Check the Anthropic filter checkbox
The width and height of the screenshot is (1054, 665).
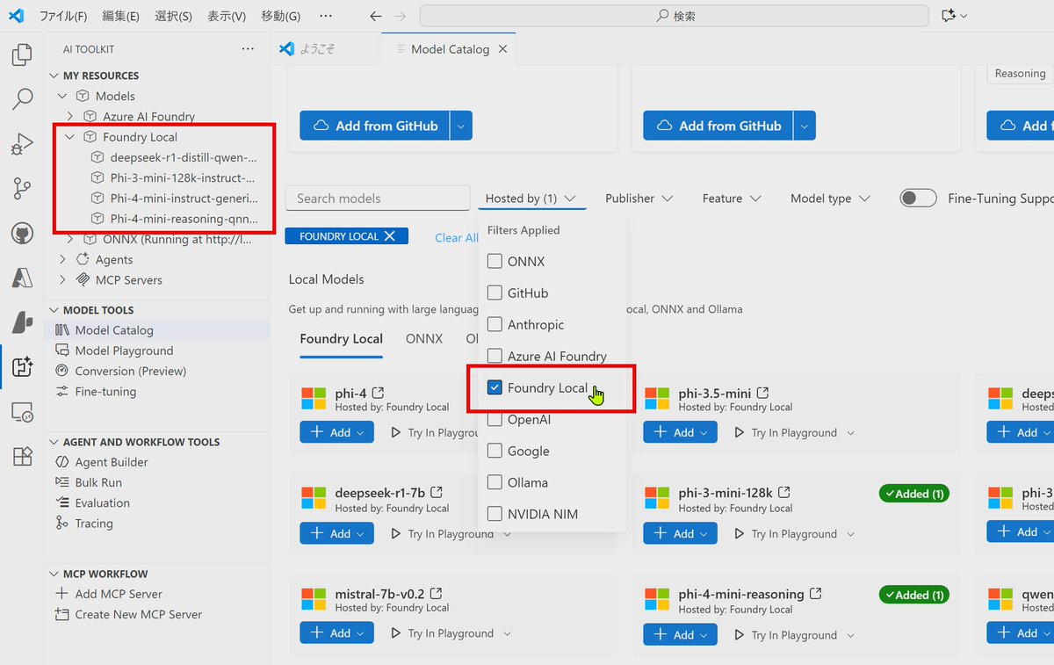pos(495,324)
